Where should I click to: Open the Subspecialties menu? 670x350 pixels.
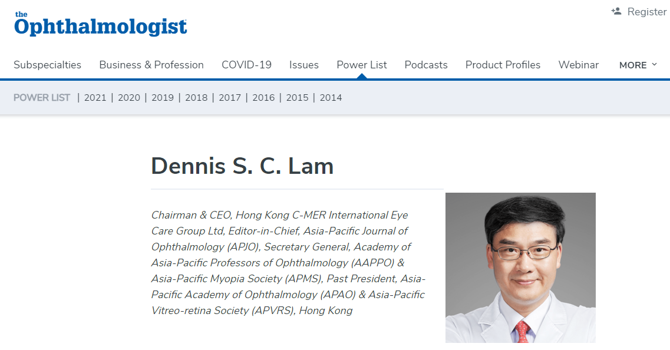(x=47, y=65)
